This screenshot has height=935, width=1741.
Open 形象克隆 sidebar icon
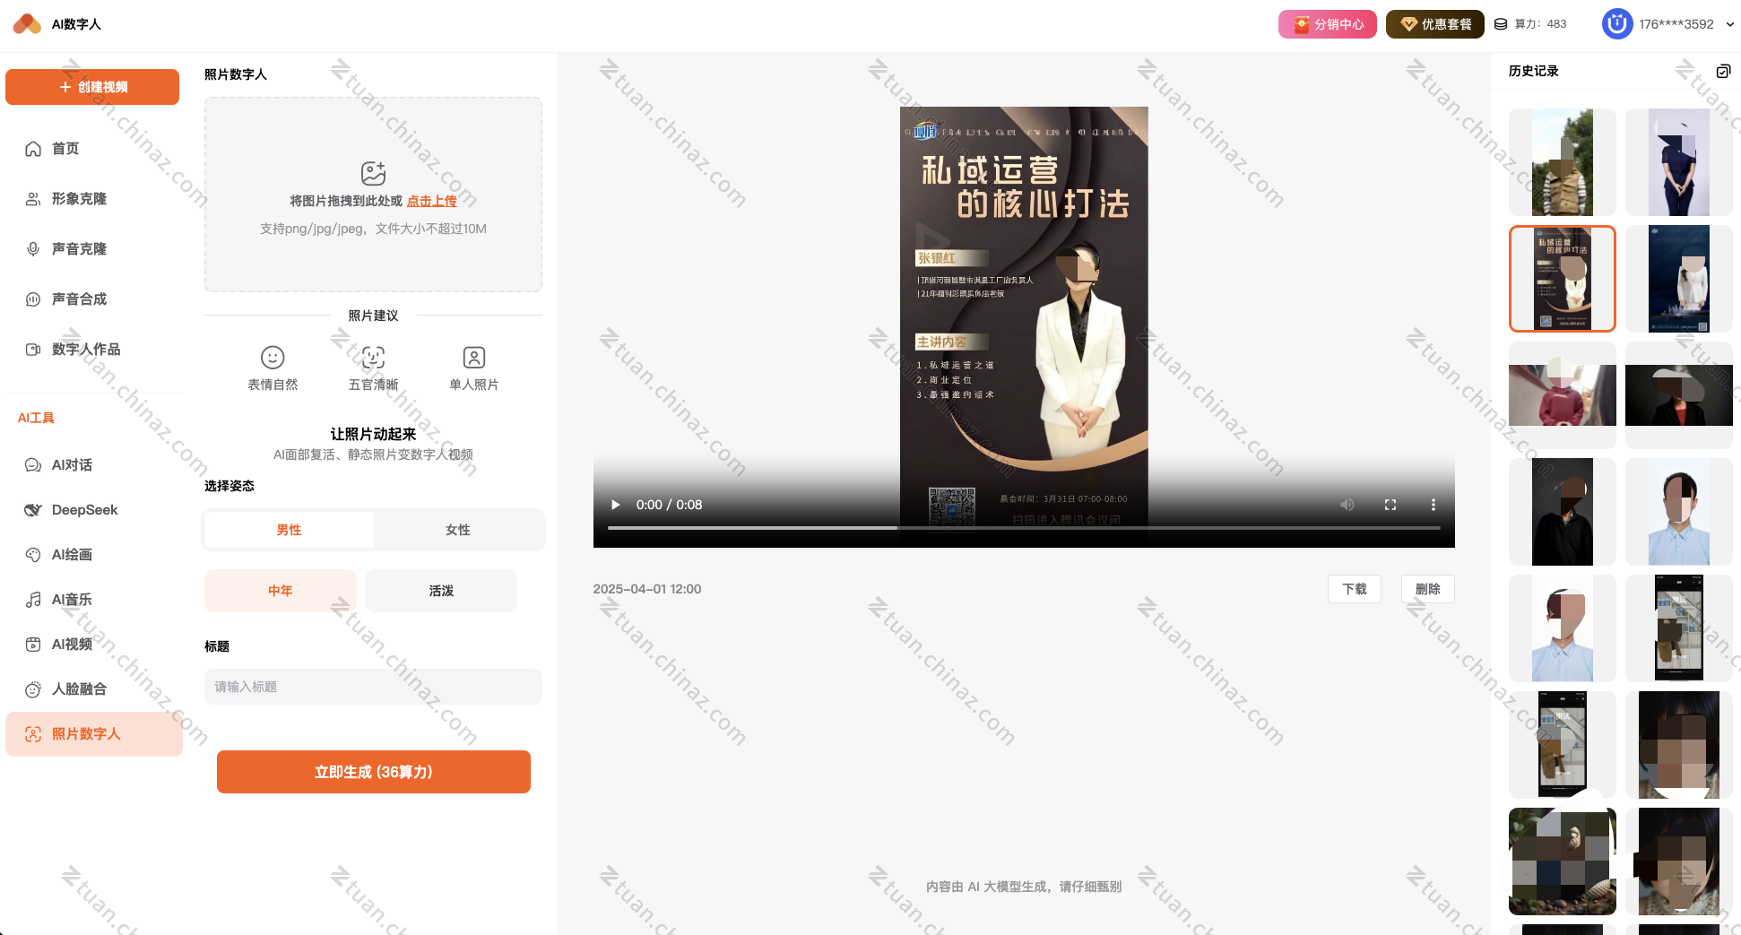(x=33, y=199)
